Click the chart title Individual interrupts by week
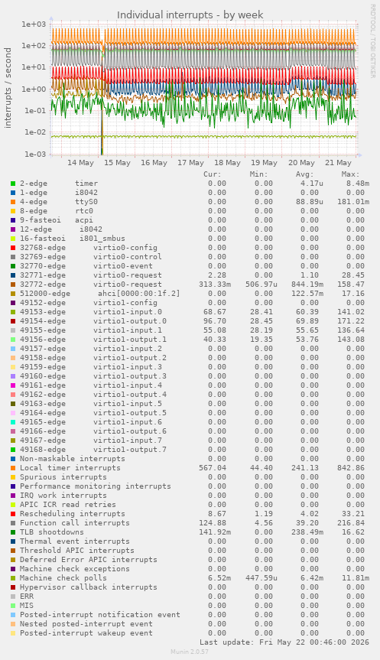This screenshot has width=380, height=660. pos(190,15)
